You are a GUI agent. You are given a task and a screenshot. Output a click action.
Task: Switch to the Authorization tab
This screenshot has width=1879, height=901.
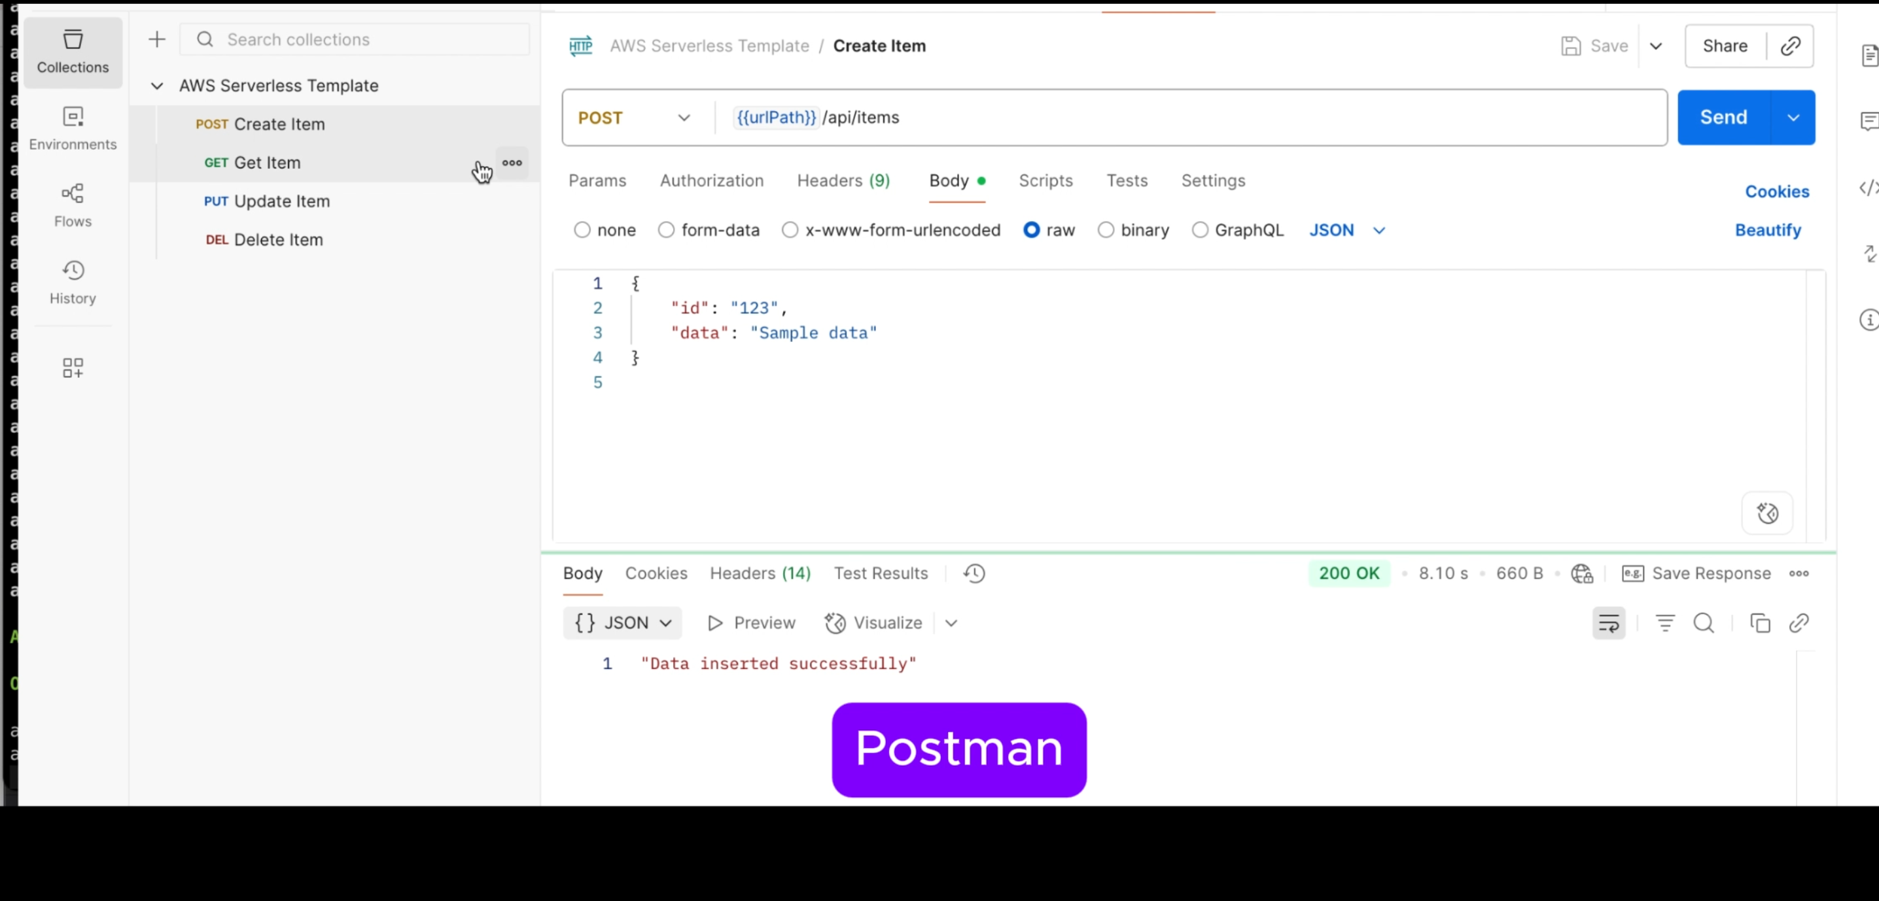coord(711,180)
